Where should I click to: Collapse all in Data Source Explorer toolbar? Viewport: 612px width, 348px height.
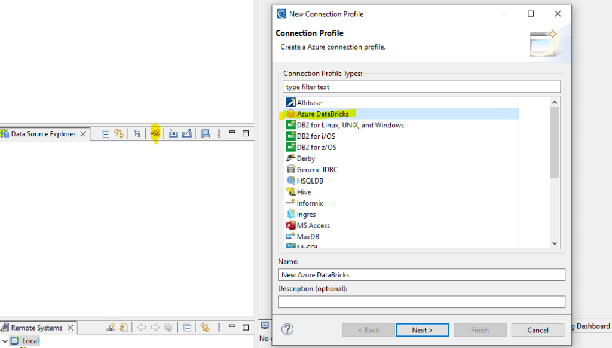click(x=106, y=134)
